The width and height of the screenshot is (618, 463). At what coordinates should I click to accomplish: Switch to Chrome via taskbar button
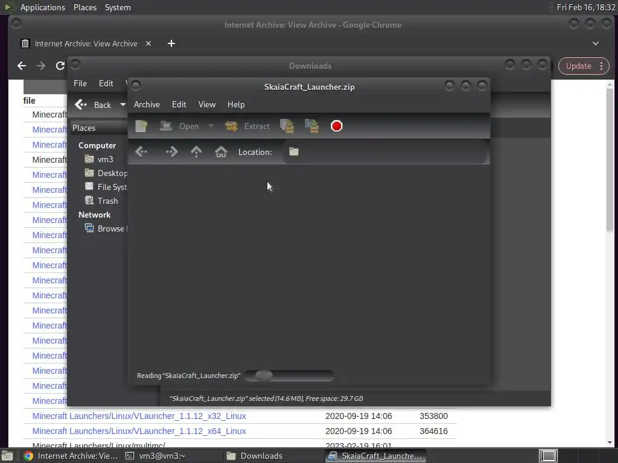click(x=71, y=456)
